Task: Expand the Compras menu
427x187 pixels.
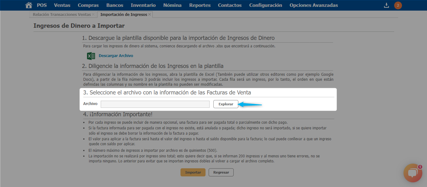Action: coord(88,5)
